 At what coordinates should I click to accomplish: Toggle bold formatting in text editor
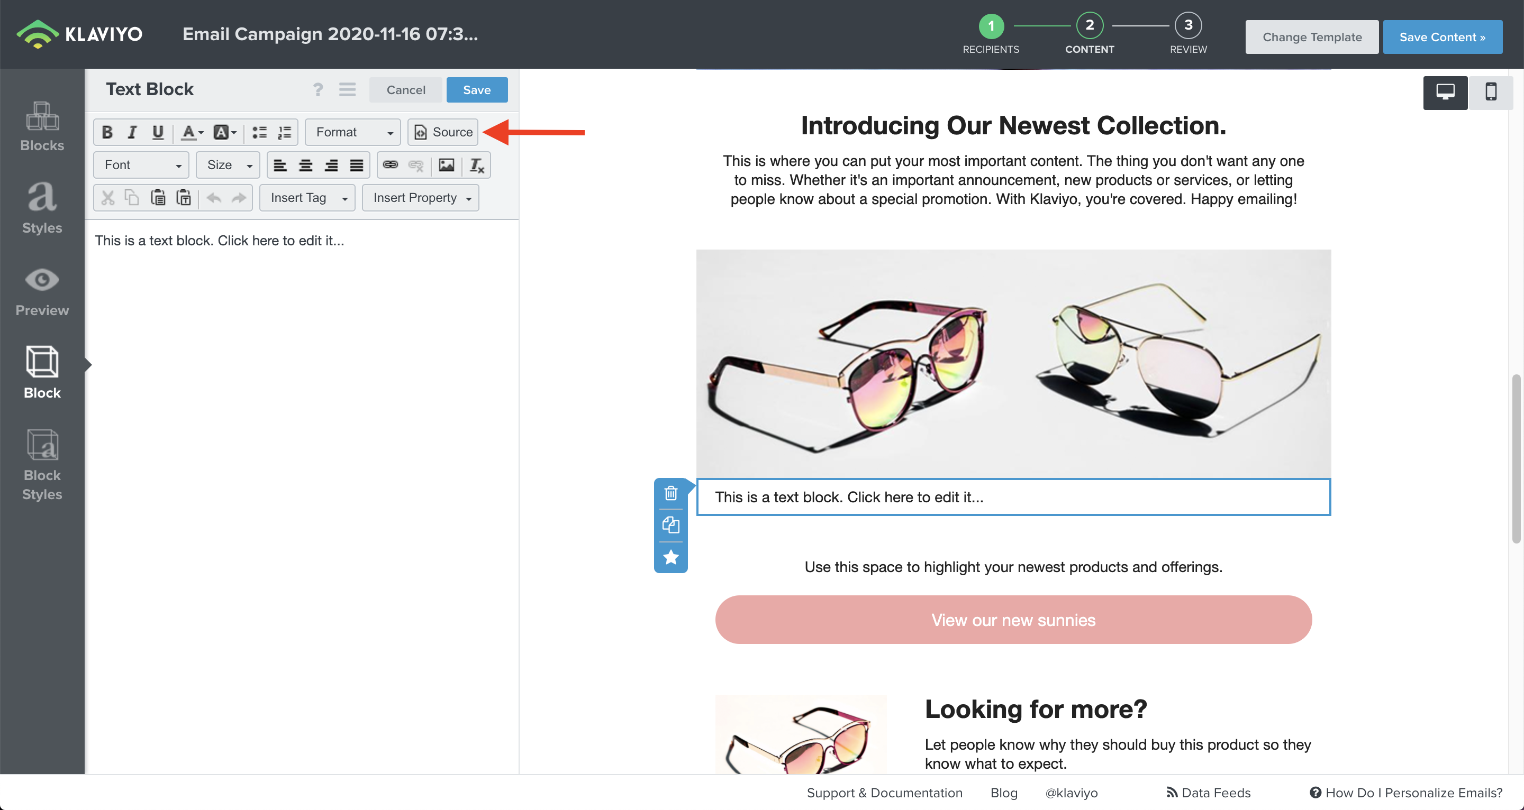coord(107,132)
